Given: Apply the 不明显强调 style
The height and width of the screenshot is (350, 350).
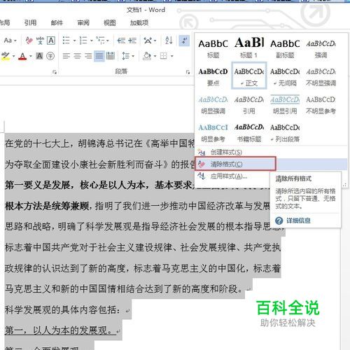Looking at the screenshot, I should (x=321, y=76).
